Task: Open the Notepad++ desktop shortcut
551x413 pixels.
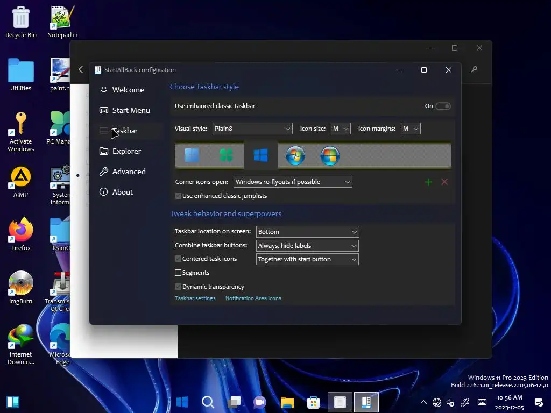Action: click(x=62, y=22)
